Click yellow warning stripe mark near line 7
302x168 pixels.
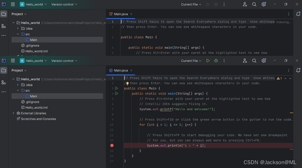[291, 113]
